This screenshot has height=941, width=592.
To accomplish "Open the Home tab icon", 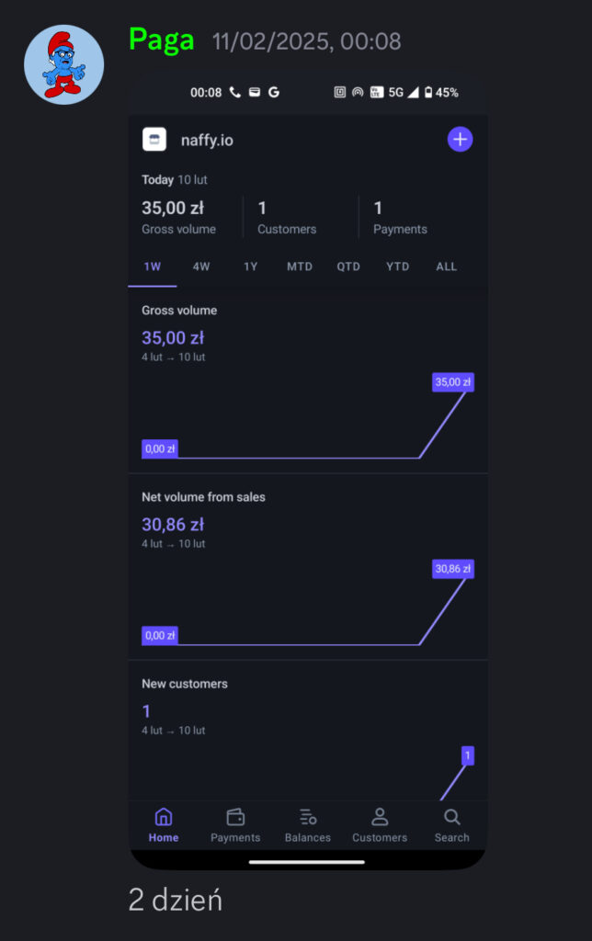I will tap(164, 817).
